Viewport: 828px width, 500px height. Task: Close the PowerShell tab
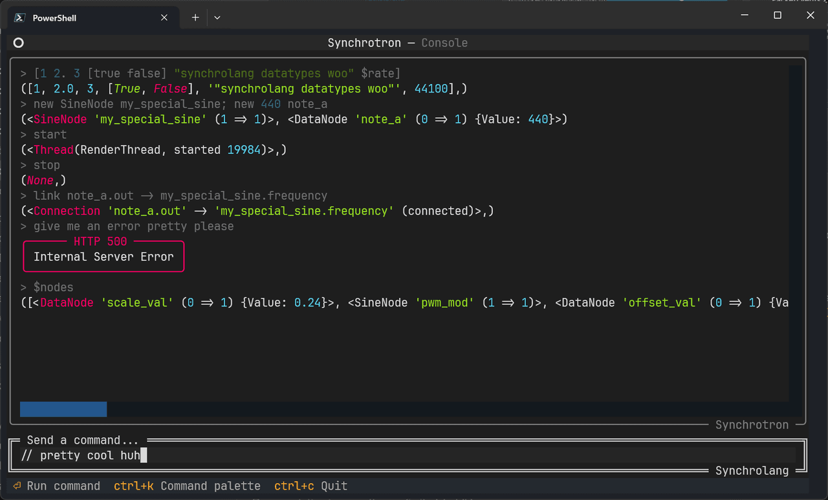click(x=164, y=18)
